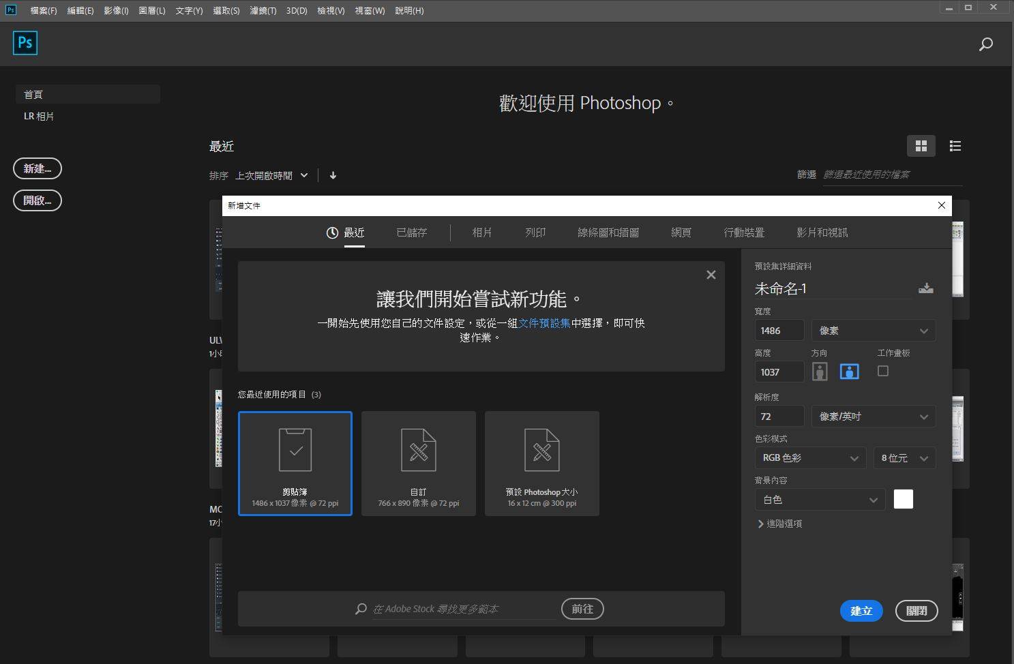Open the 視窗(W) menu
Screen dimensions: 1014x664
tap(370, 10)
